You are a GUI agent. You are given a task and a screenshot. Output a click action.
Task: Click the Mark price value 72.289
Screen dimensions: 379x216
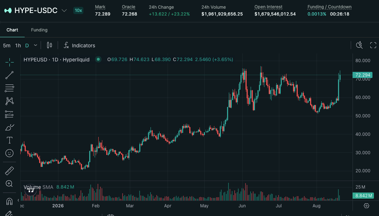[103, 14]
